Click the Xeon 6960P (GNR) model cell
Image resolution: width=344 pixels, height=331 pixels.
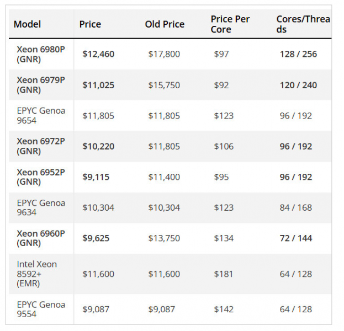(41, 238)
